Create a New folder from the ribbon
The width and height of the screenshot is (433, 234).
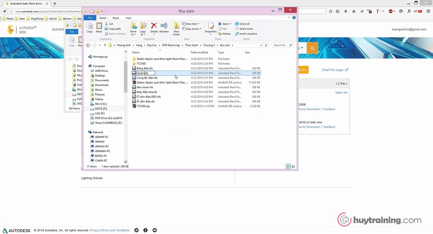click(176, 29)
